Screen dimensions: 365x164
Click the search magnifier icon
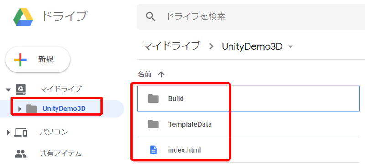(151, 17)
